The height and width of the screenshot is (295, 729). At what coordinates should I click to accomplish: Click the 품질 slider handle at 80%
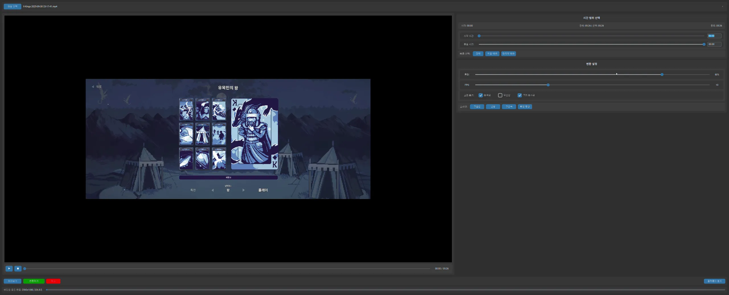click(x=662, y=75)
